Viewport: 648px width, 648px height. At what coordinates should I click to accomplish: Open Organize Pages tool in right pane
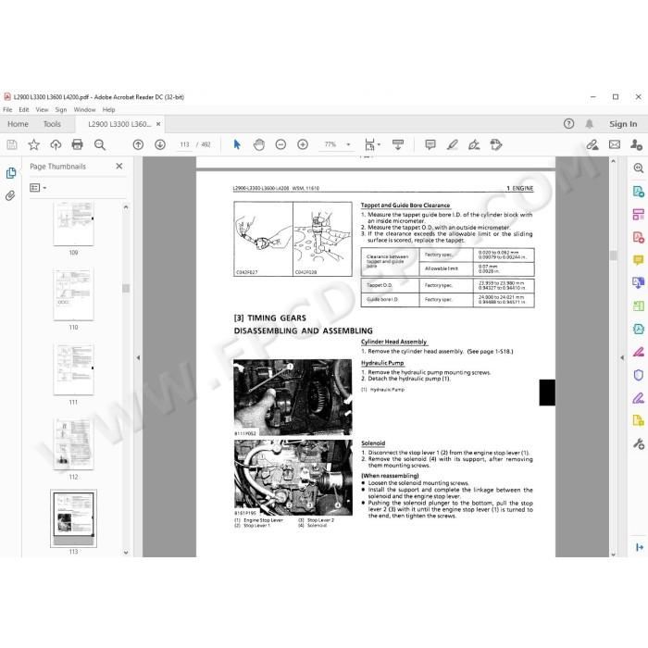click(639, 214)
